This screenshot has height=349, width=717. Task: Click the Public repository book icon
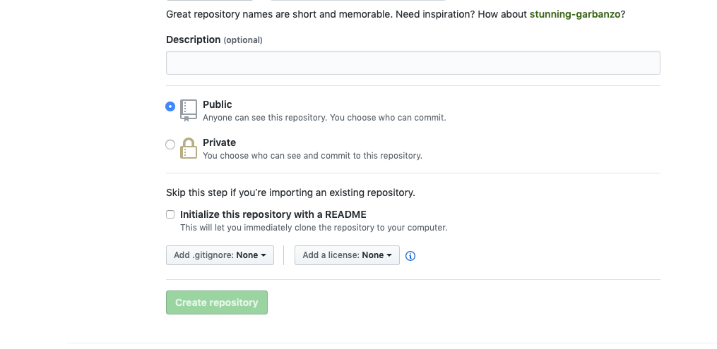188,109
